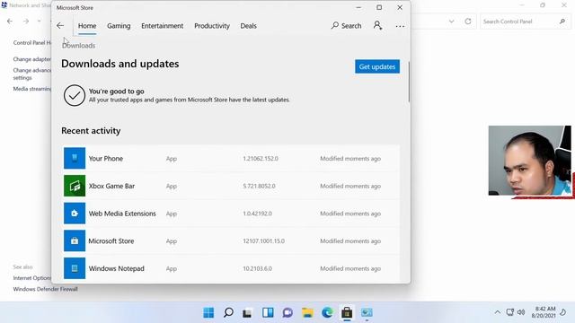Open Control Panel Home link
575x323 pixels.
(32, 42)
